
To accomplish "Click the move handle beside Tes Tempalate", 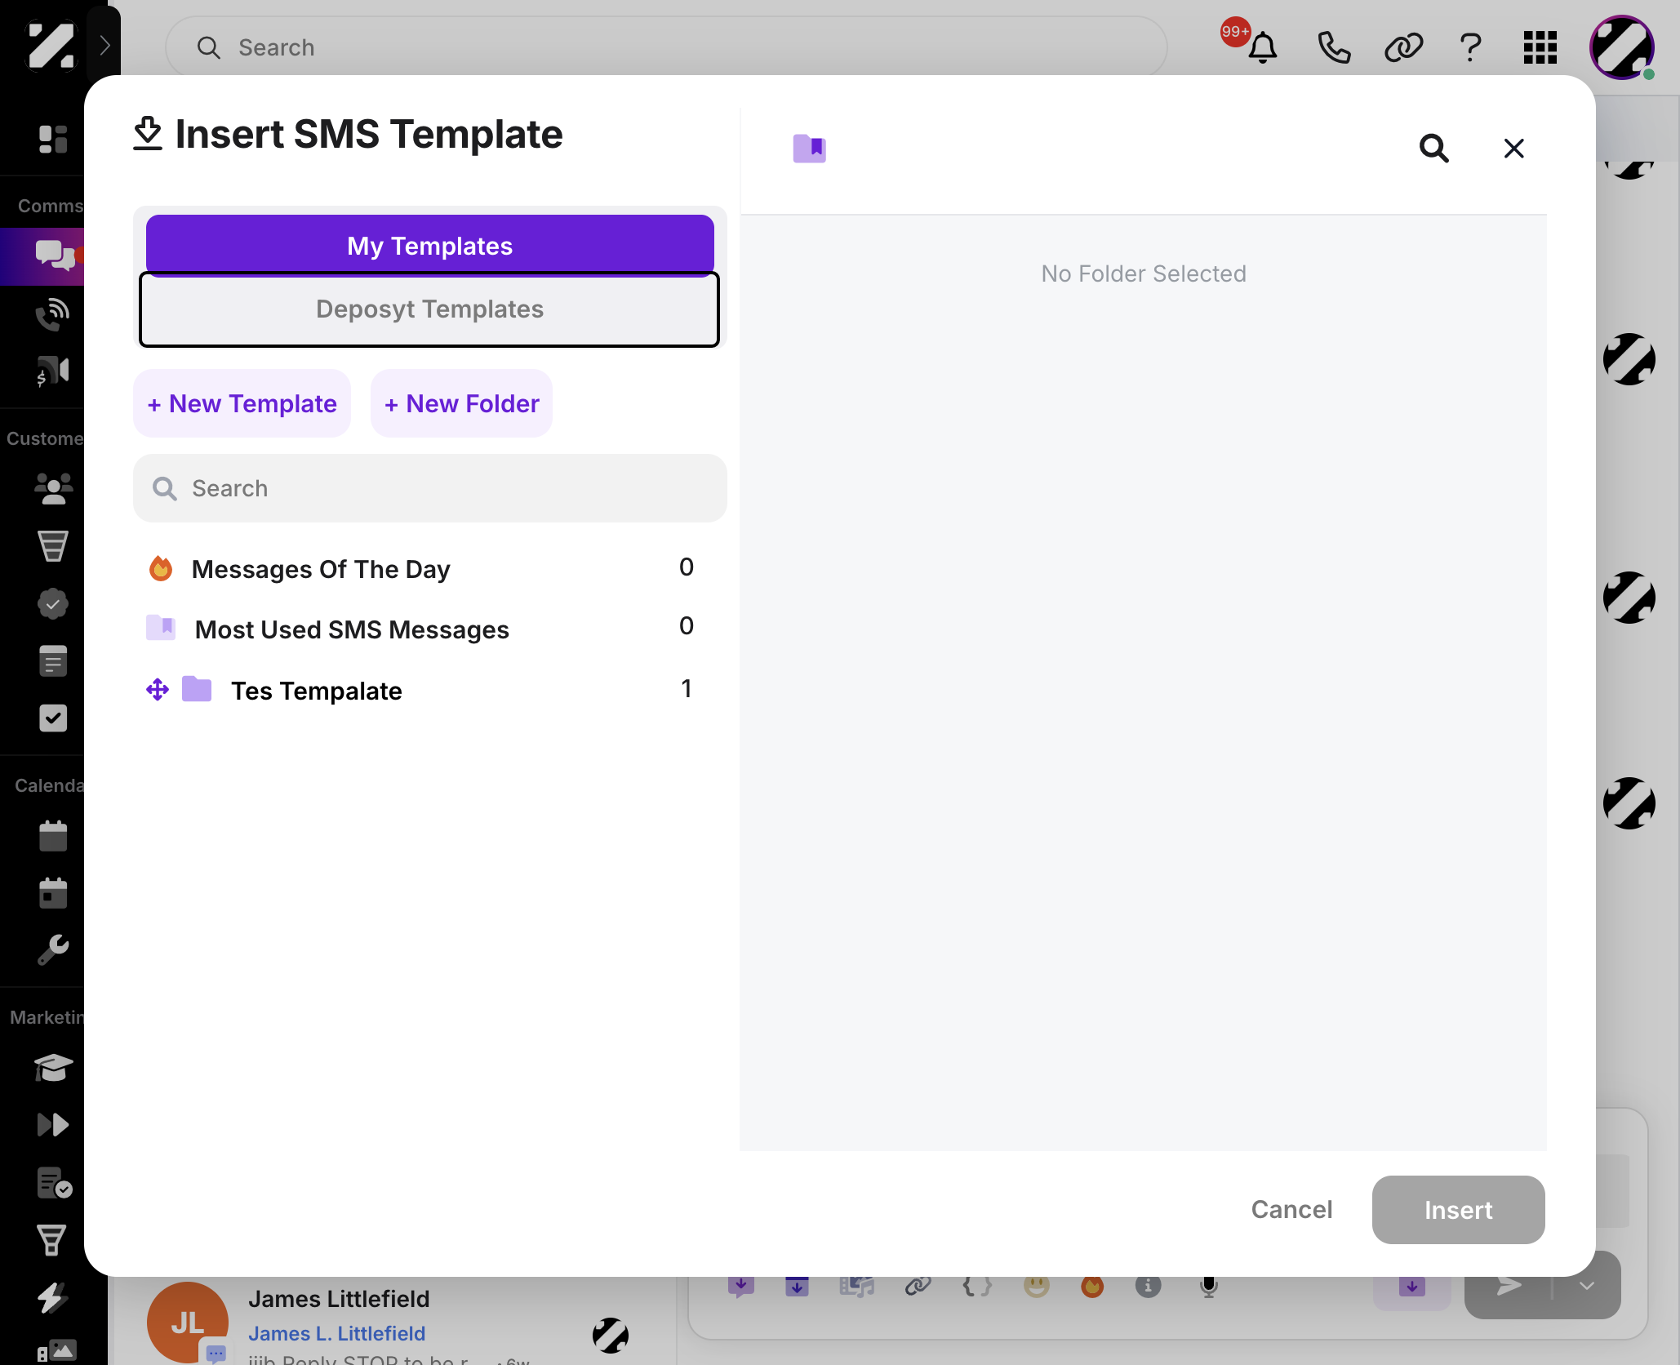I will point(158,690).
